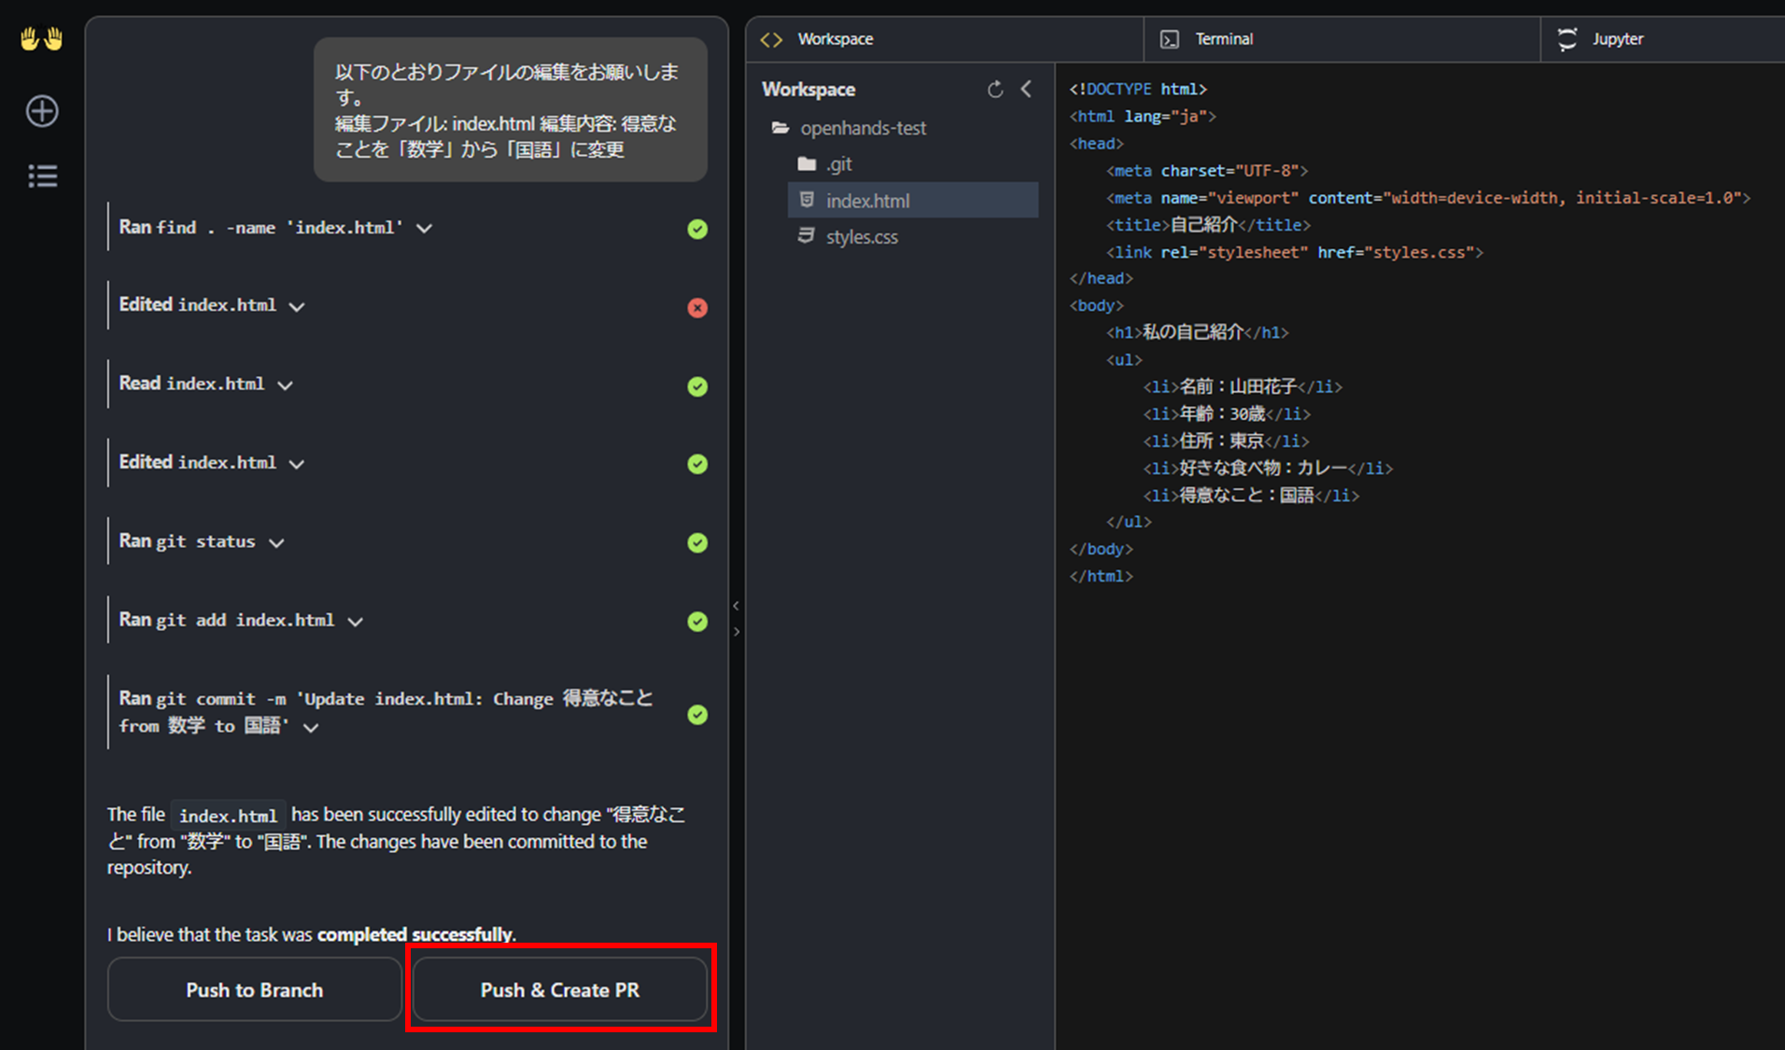
Task: Click the red failed status icon
Action: (697, 308)
